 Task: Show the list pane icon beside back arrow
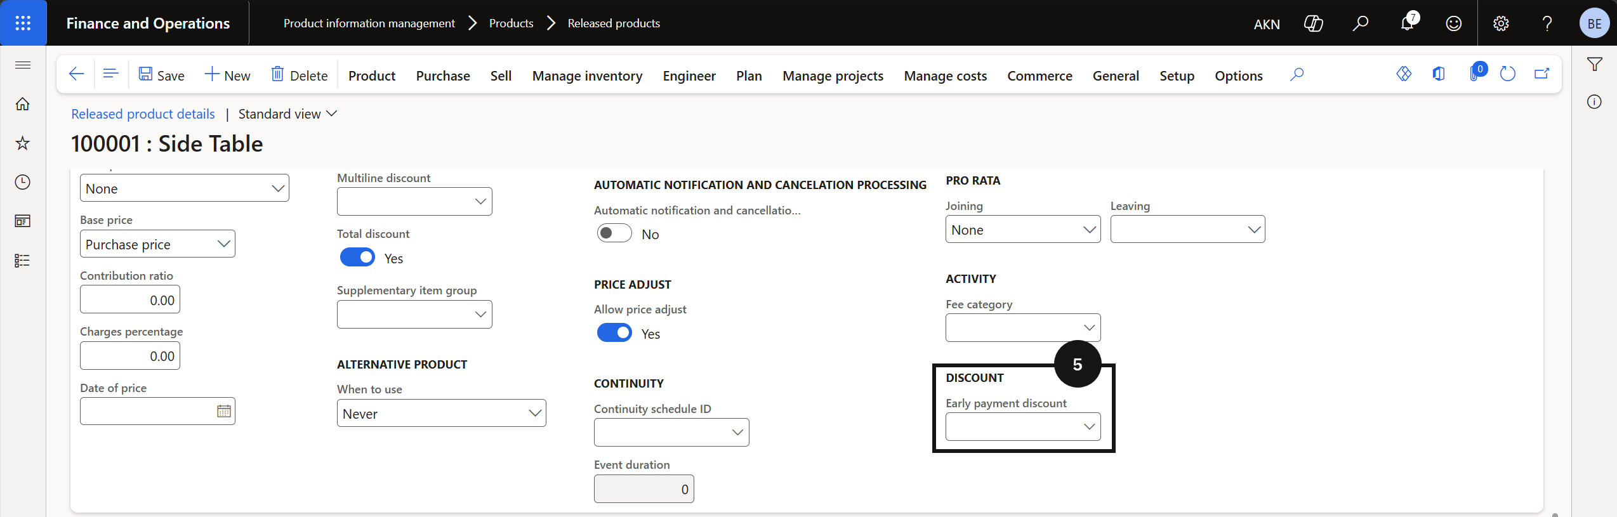111,74
